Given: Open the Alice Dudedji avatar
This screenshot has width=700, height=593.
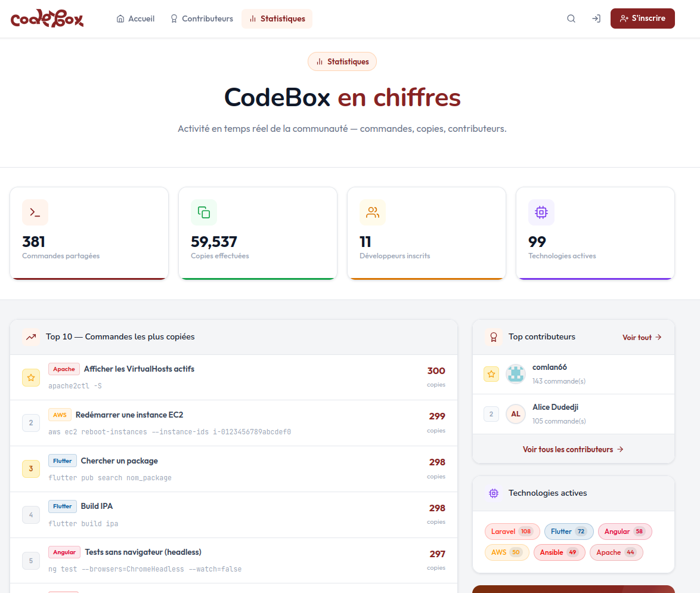Looking at the screenshot, I should coord(516,414).
